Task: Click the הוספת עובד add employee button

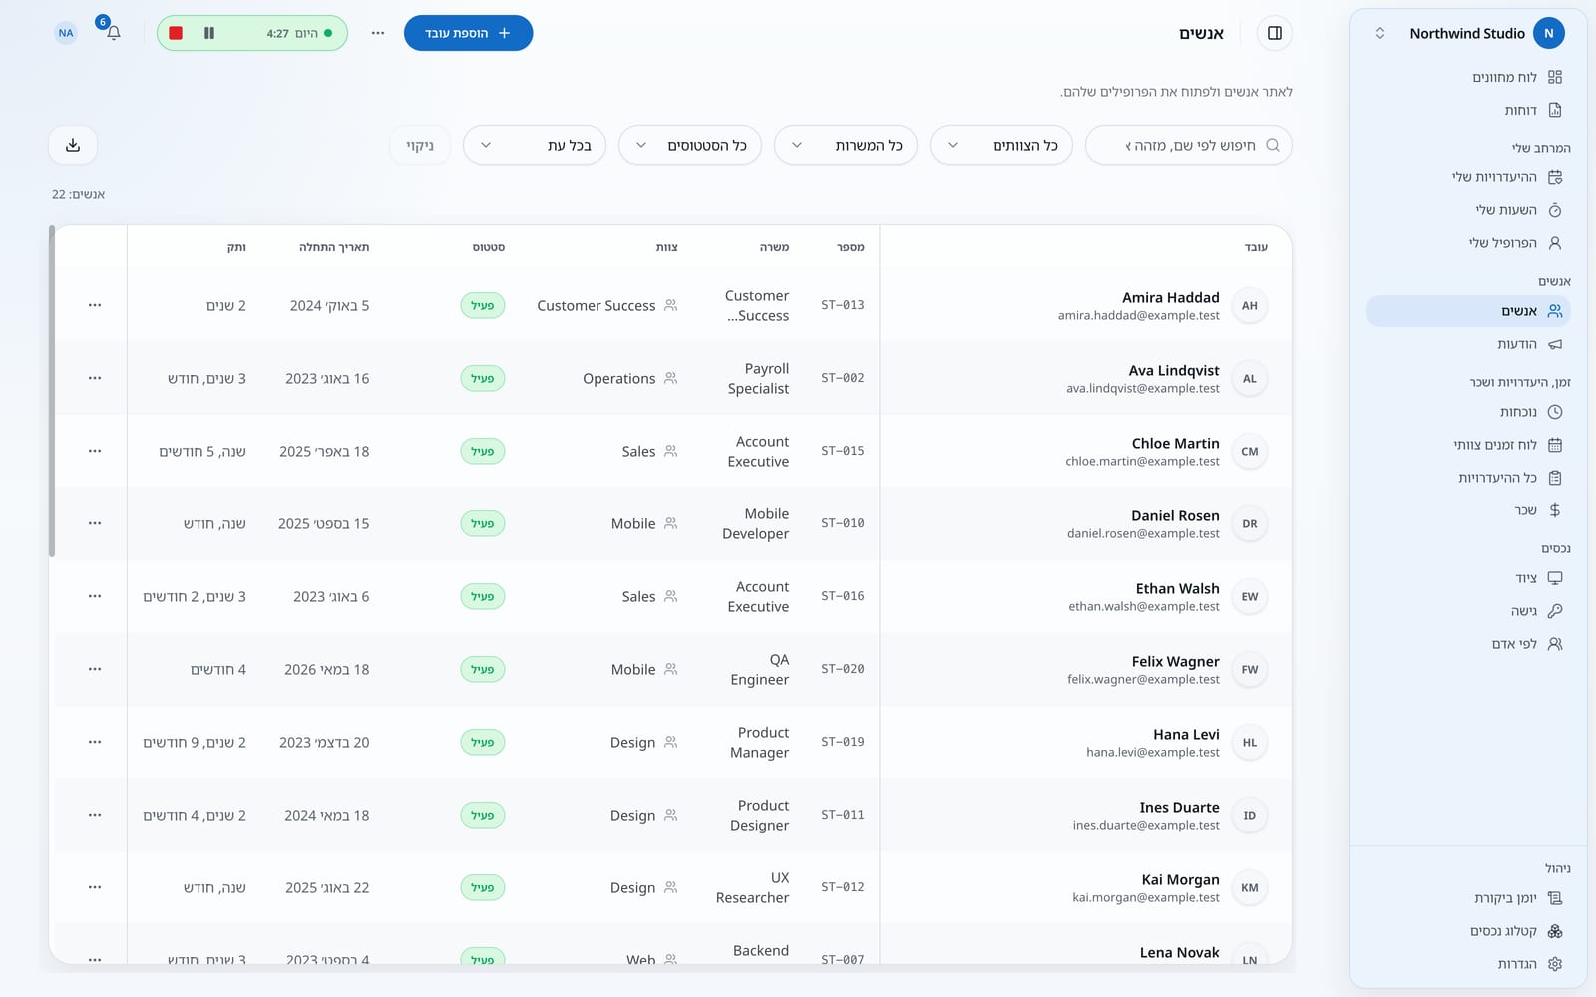Action: (468, 33)
